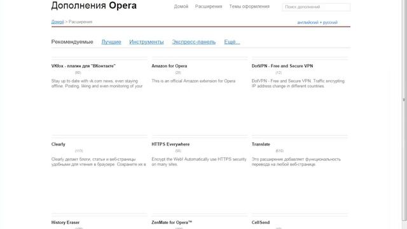Image resolution: width=407 pixels, height=229 pixels.
Task: Expand the Еще... categories menu
Action: coord(232,42)
